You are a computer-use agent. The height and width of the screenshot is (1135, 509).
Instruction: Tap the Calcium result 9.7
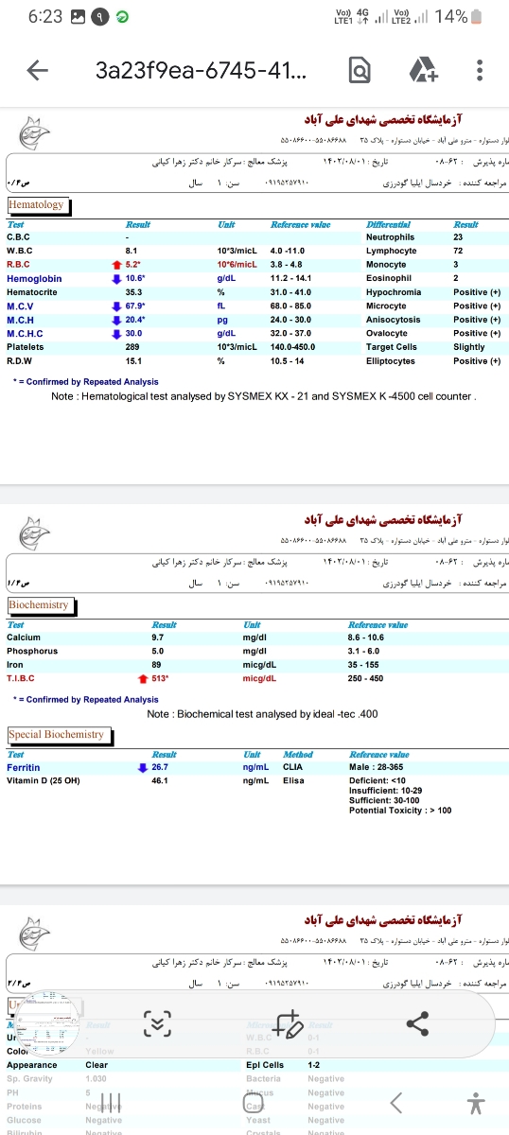[158, 638]
